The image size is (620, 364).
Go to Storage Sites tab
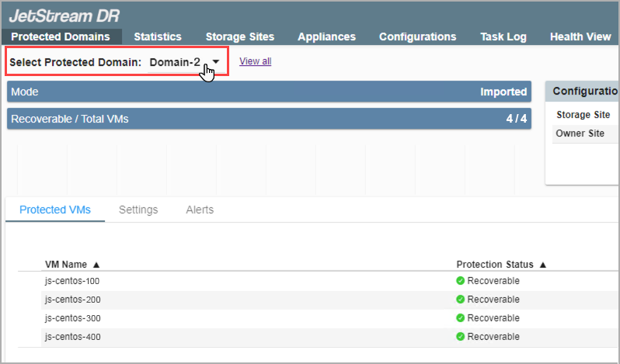[x=239, y=36]
